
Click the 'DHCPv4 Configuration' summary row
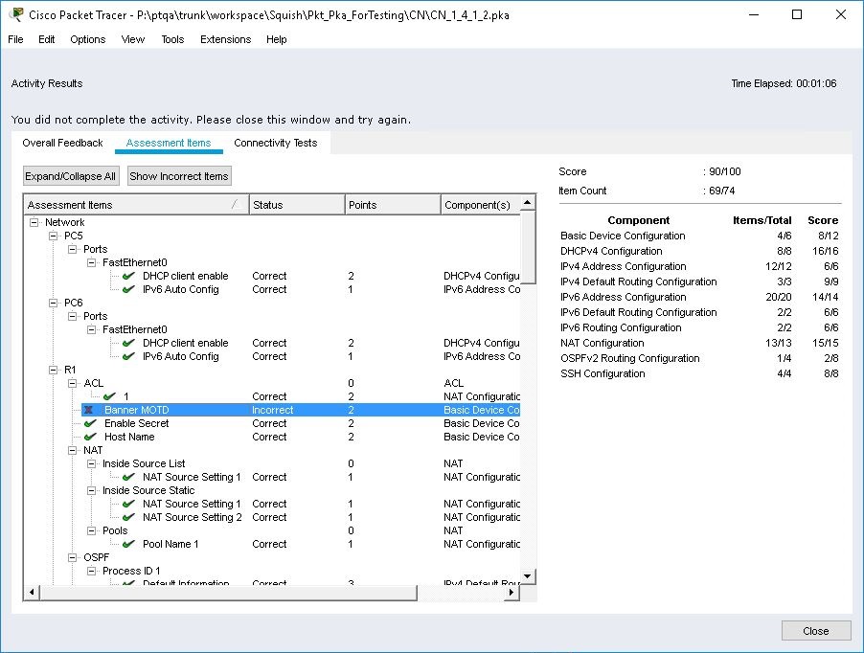pos(699,251)
